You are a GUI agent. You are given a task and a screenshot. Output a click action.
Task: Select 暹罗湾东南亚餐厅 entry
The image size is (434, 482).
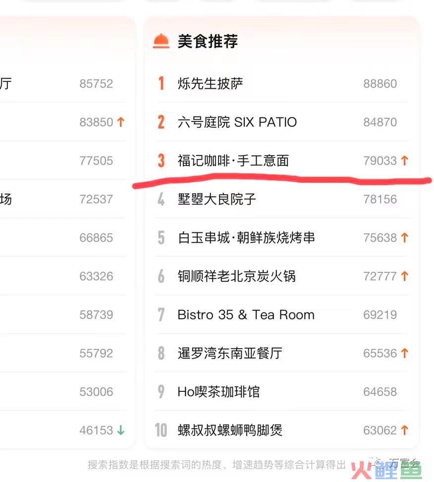(230, 353)
